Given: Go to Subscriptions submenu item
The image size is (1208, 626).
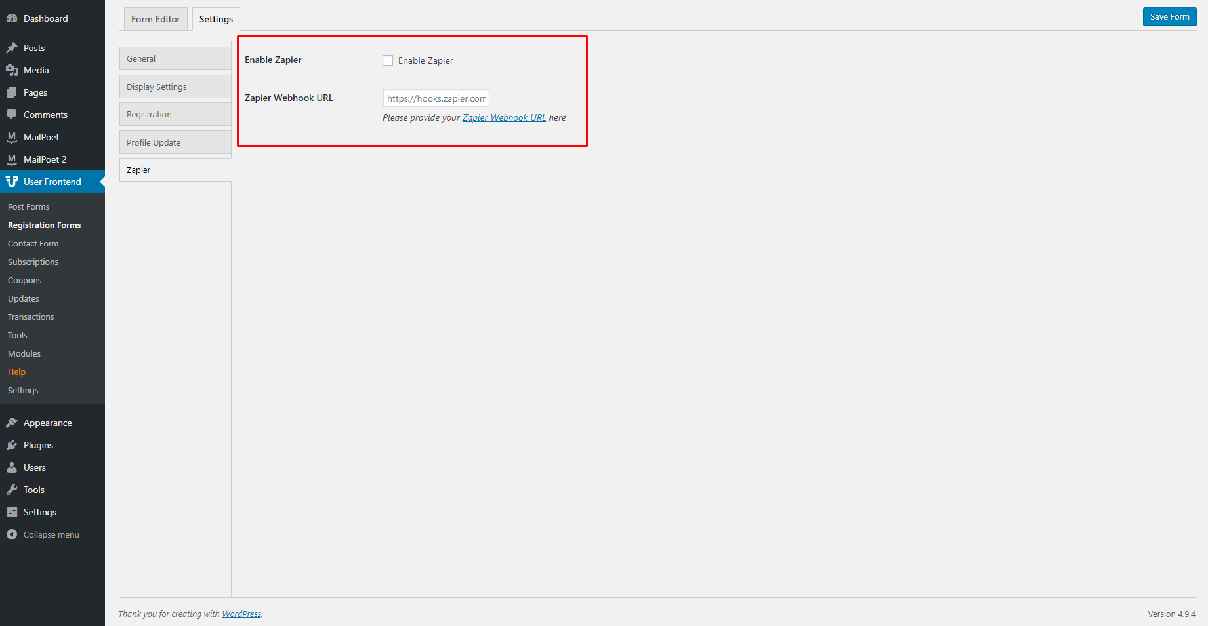Looking at the screenshot, I should click(x=33, y=262).
